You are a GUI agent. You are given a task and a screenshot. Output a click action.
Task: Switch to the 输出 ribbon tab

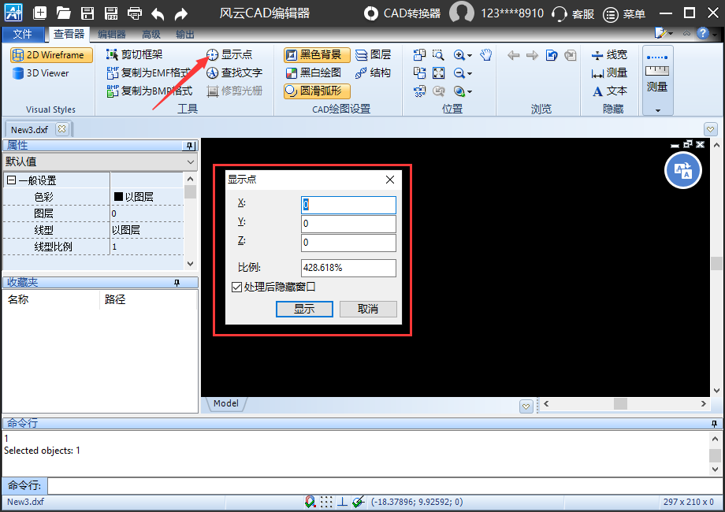tap(185, 34)
